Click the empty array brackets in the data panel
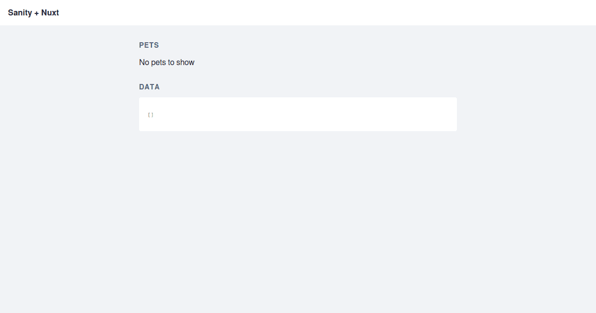596x313 pixels. (151, 115)
